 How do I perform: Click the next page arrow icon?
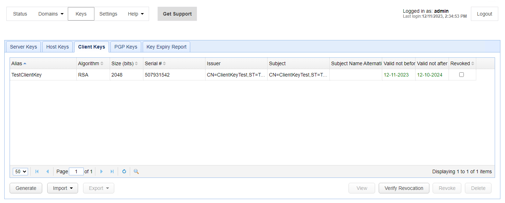point(101,171)
